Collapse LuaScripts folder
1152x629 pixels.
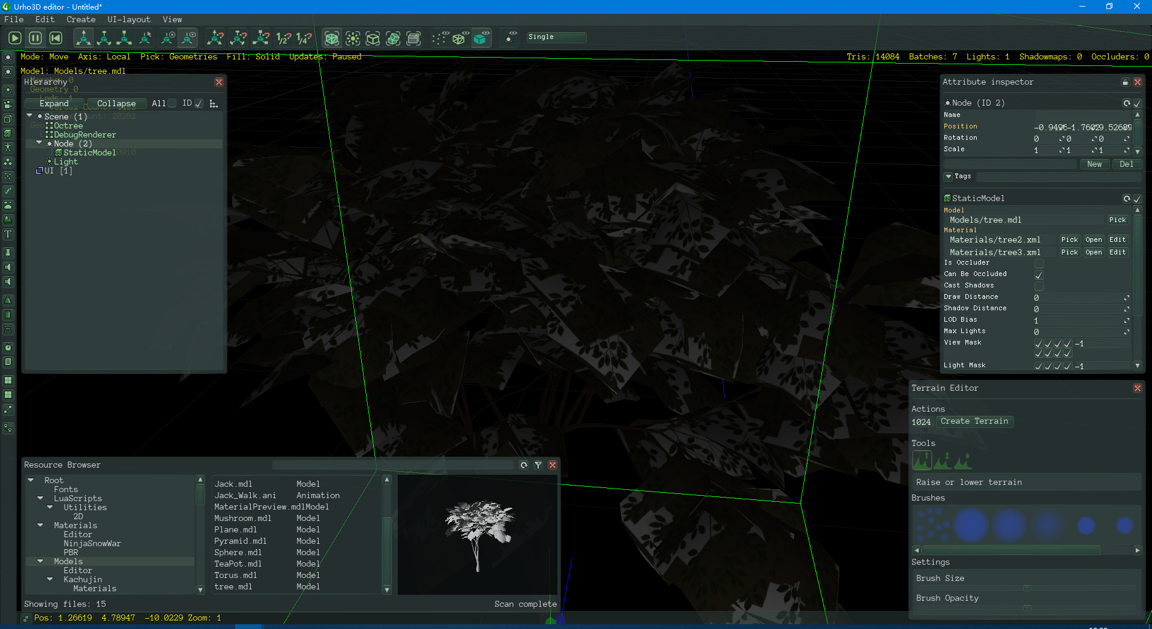(x=40, y=498)
